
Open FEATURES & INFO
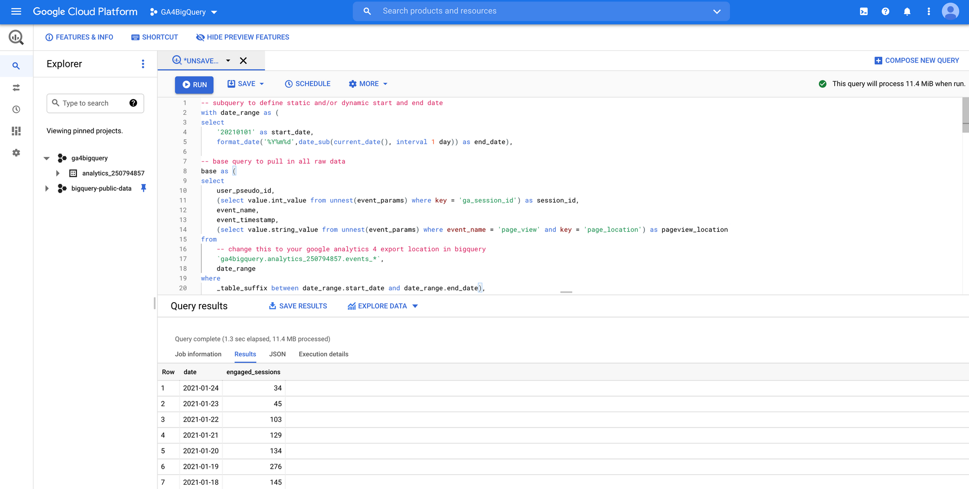coord(79,37)
